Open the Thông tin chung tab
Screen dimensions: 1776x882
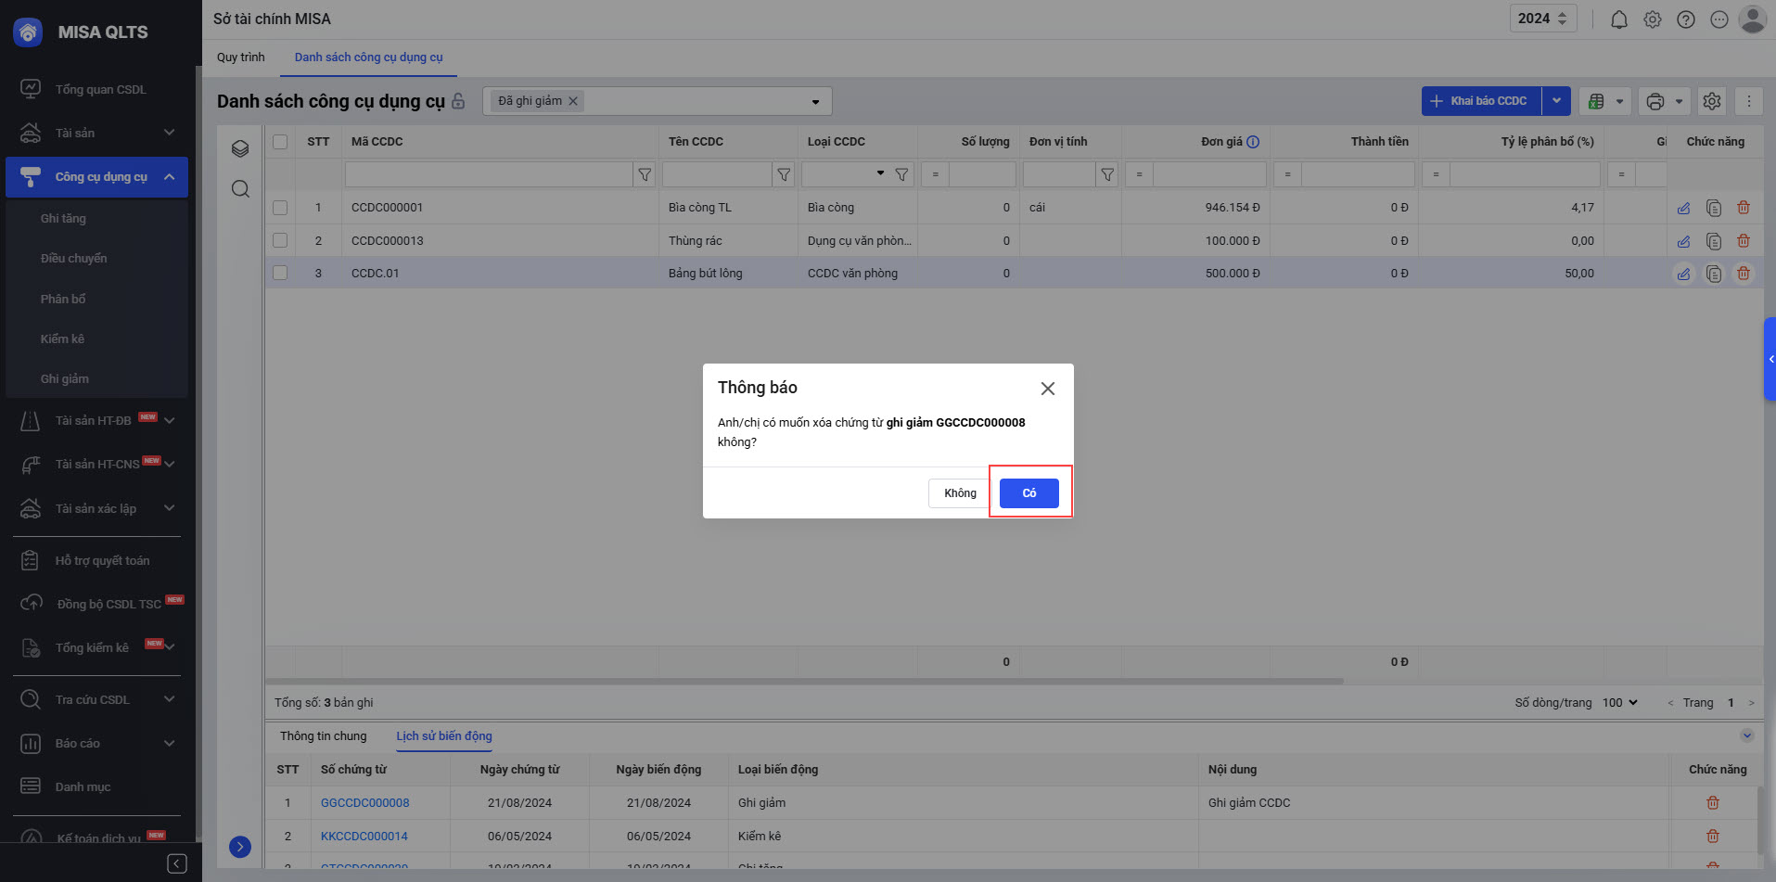323,736
